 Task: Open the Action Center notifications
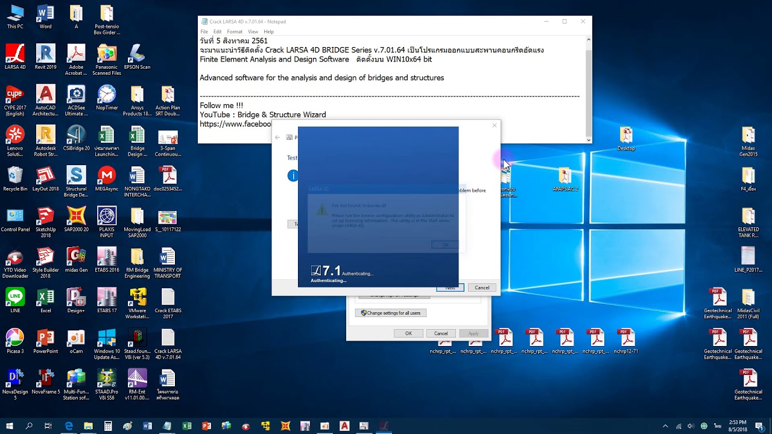click(x=759, y=426)
